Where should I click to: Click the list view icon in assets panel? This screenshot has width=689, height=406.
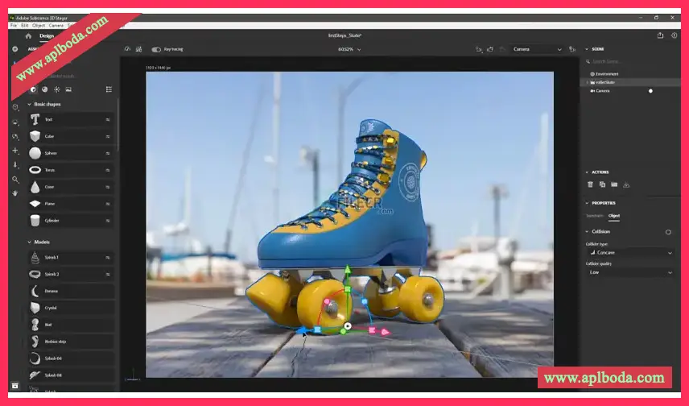(x=109, y=89)
